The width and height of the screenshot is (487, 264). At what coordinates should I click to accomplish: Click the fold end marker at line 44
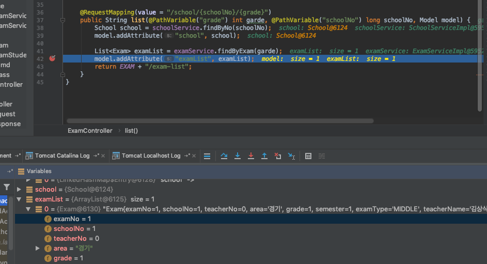coord(62,74)
